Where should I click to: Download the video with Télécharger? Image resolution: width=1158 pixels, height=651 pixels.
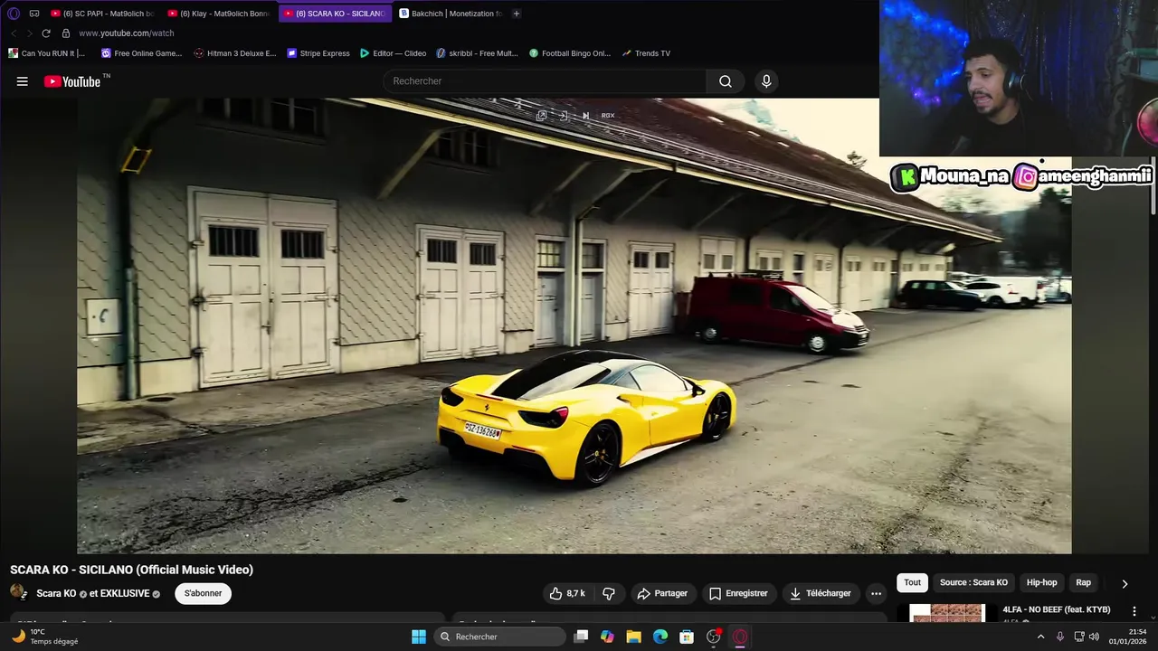[821, 593]
